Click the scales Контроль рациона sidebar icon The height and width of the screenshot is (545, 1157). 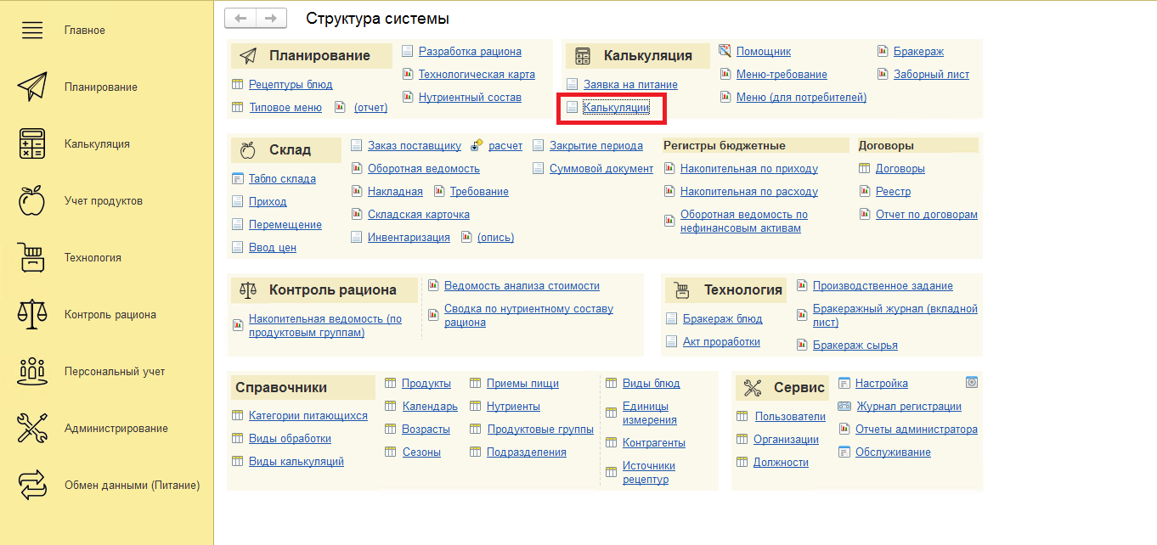[x=31, y=315]
